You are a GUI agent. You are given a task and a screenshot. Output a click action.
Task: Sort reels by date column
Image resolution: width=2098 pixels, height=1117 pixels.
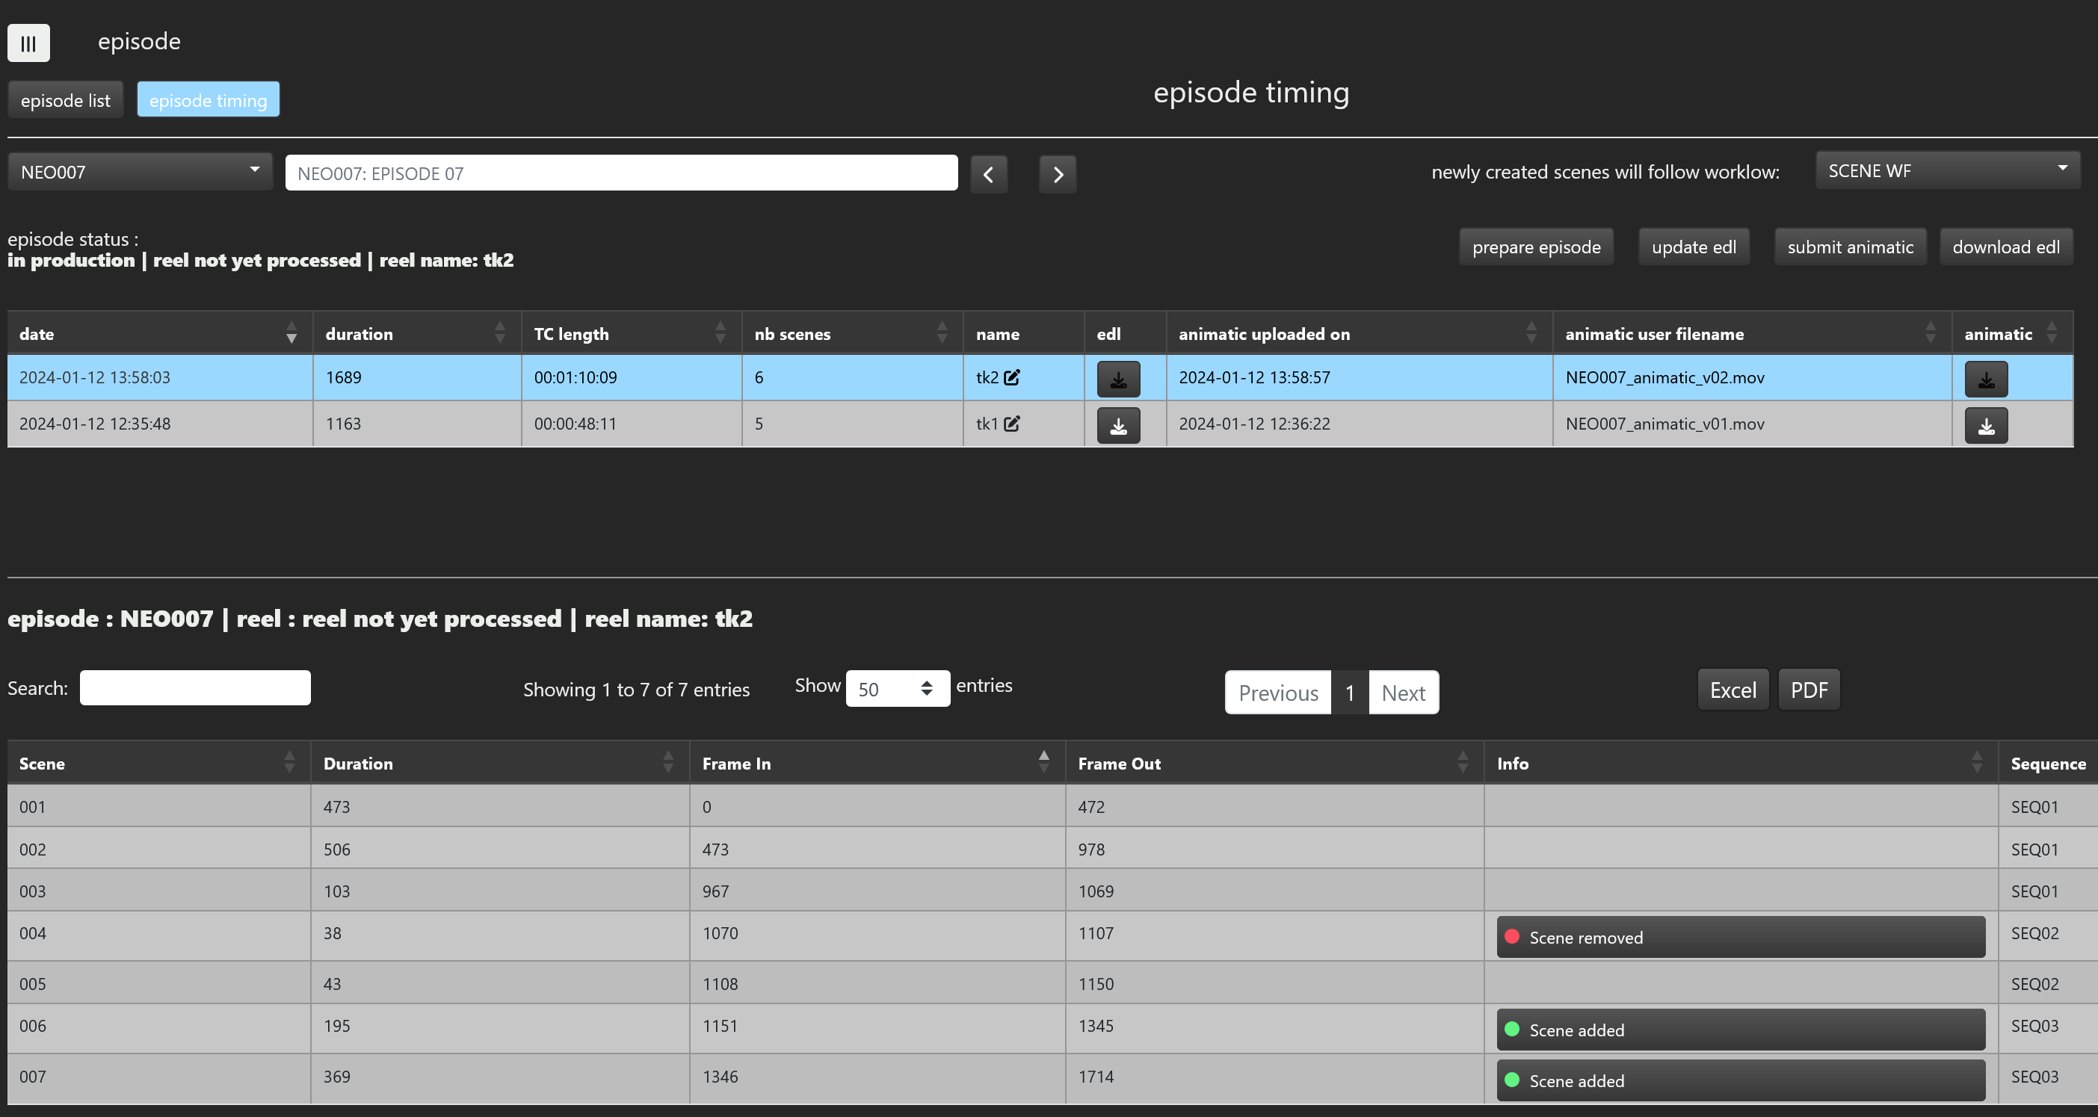coord(160,334)
